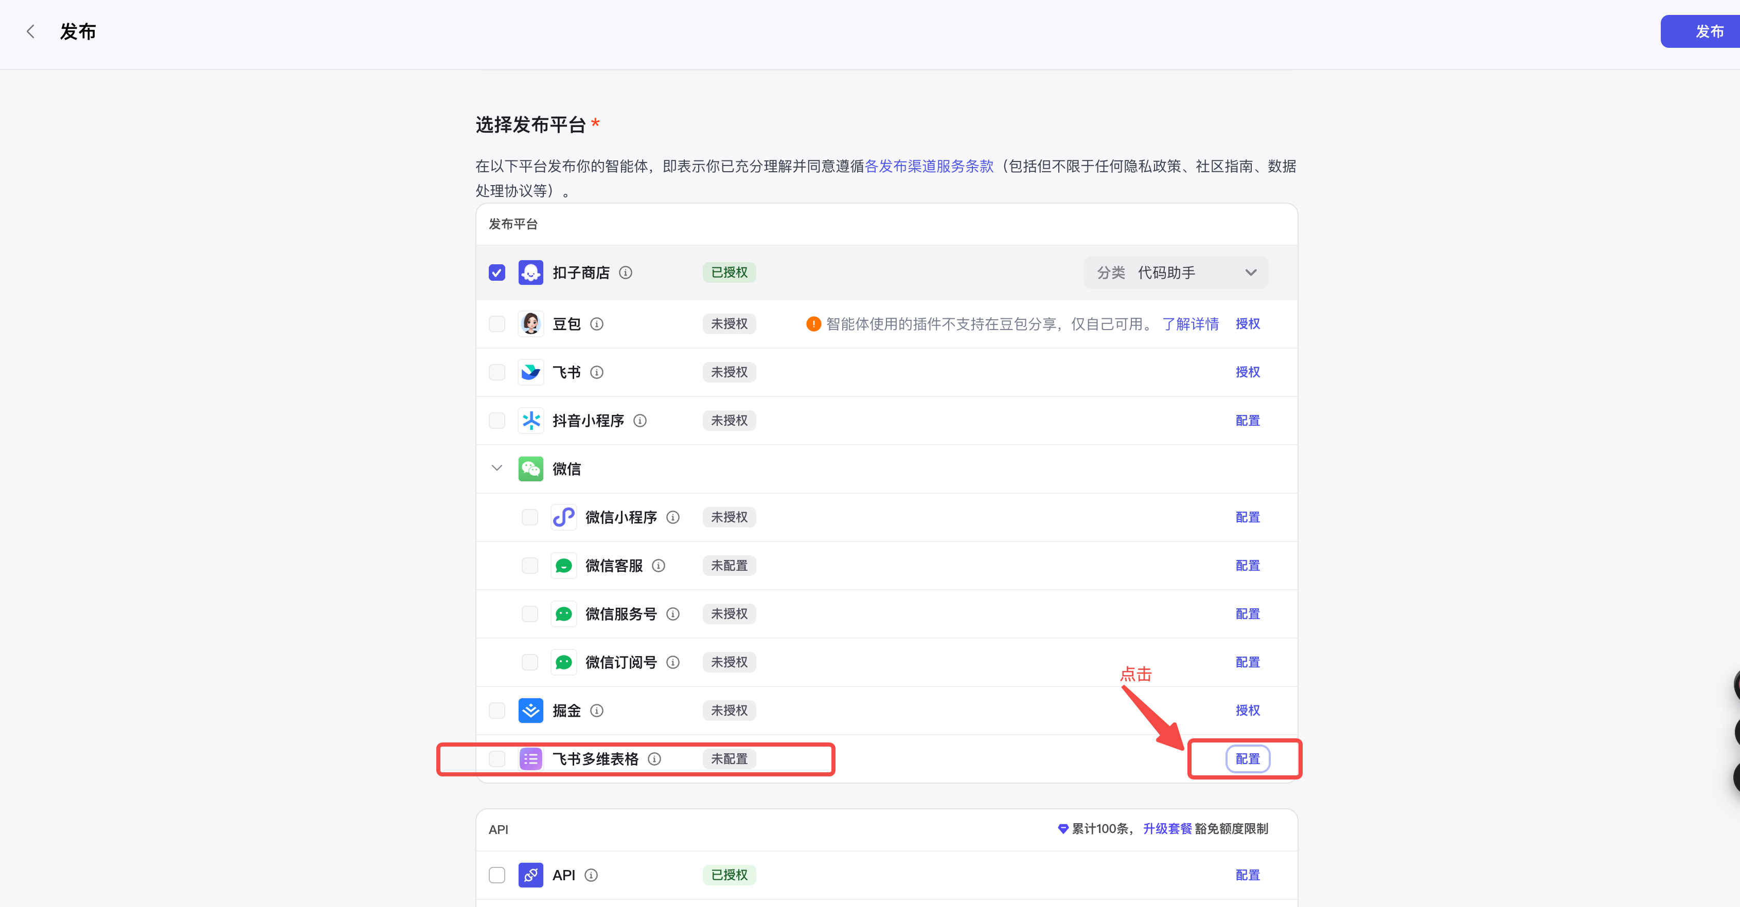1740x907 pixels.
Task: Click the orange warning icon in 豆包 row
Action: coord(813,324)
